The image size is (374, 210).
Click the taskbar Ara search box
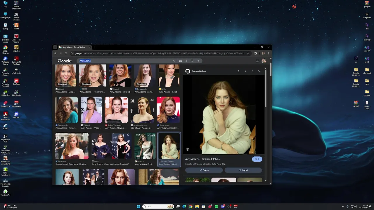[x=158, y=206]
